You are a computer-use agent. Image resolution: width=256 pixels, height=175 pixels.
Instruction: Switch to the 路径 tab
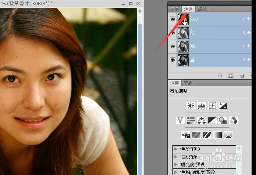pyautogui.click(x=202, y=9)
